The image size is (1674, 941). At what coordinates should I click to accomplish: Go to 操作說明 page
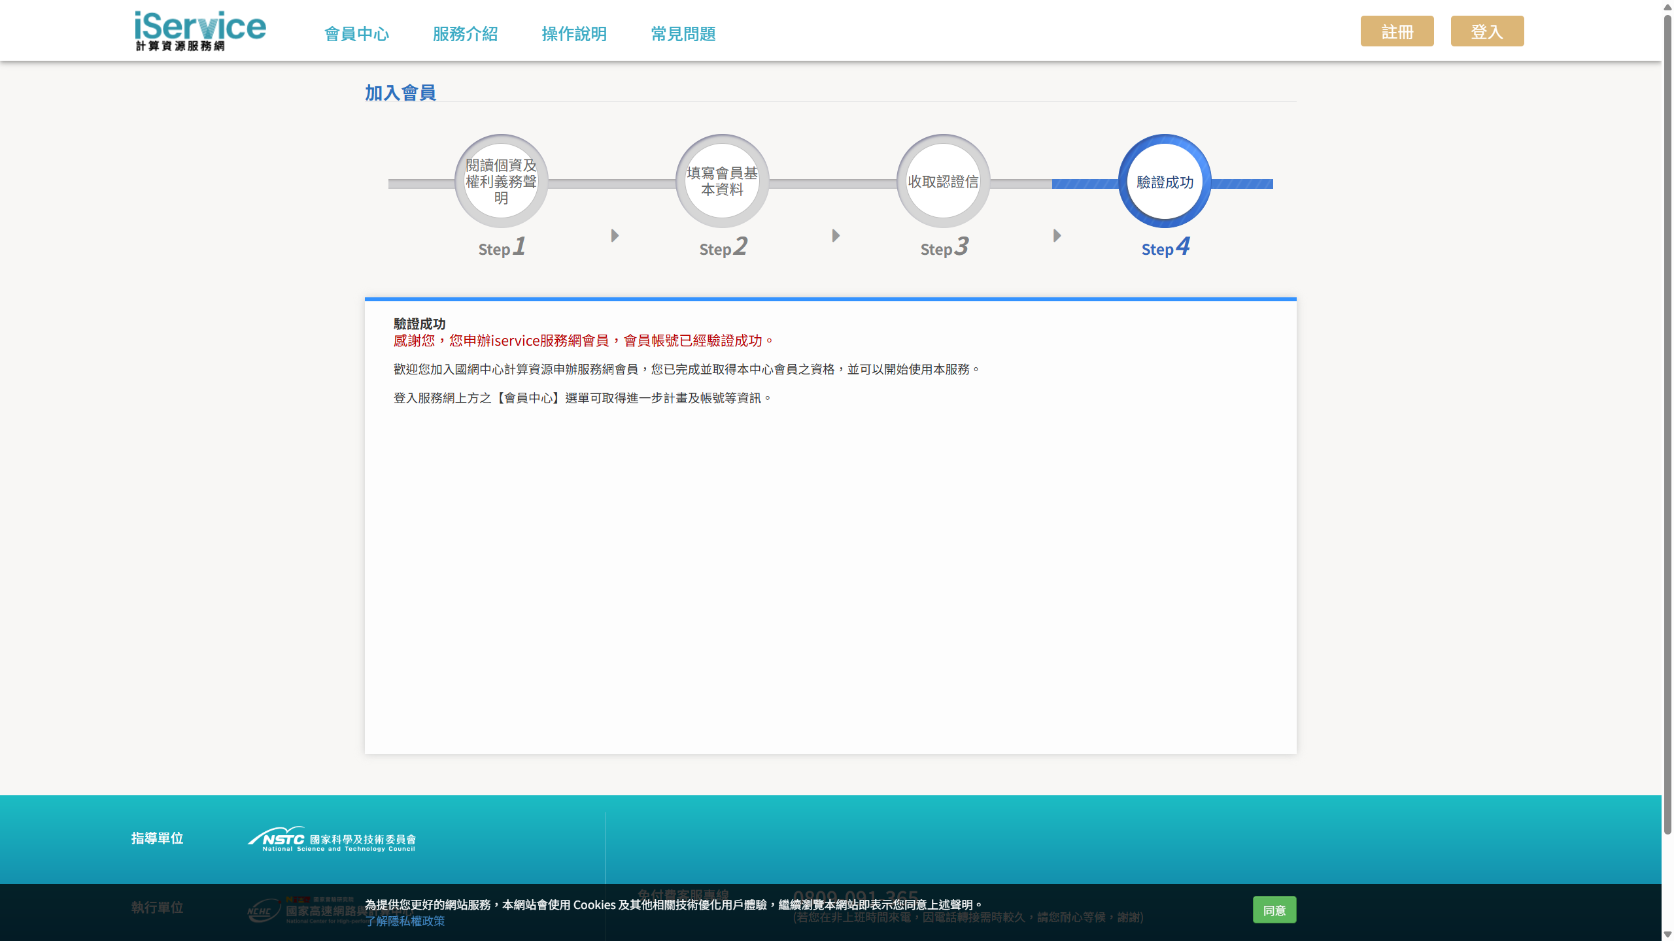pos(574,34)
